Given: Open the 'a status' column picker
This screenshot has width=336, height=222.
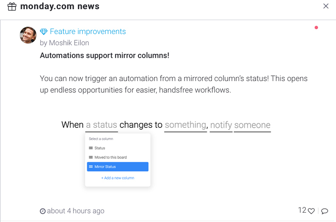Looking at the screenshot, I should coord(102,125).
